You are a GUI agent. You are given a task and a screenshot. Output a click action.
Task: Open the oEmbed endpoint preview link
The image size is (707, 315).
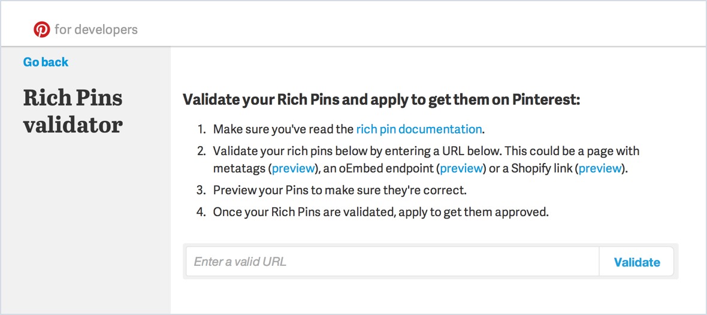click(x=461, y=169)
